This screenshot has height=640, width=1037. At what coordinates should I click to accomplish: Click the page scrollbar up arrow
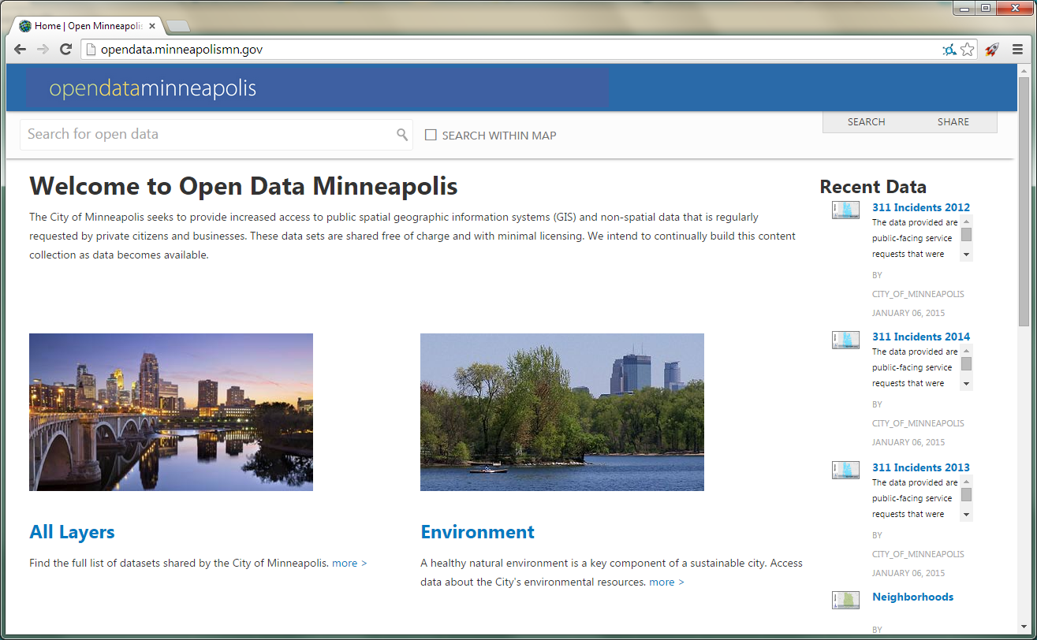point(1024,70)
